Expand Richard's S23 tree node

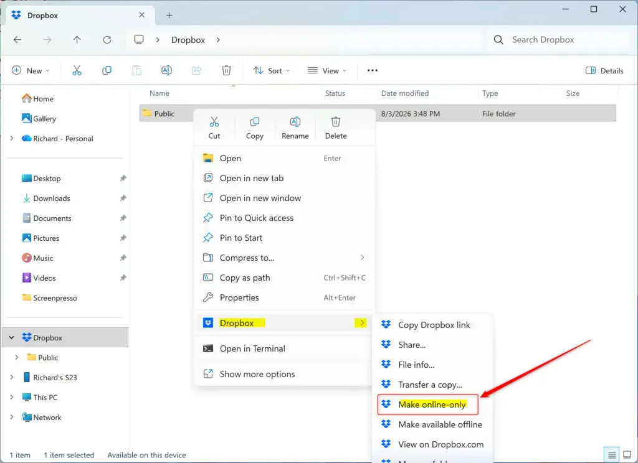click(x=12, y=377)
